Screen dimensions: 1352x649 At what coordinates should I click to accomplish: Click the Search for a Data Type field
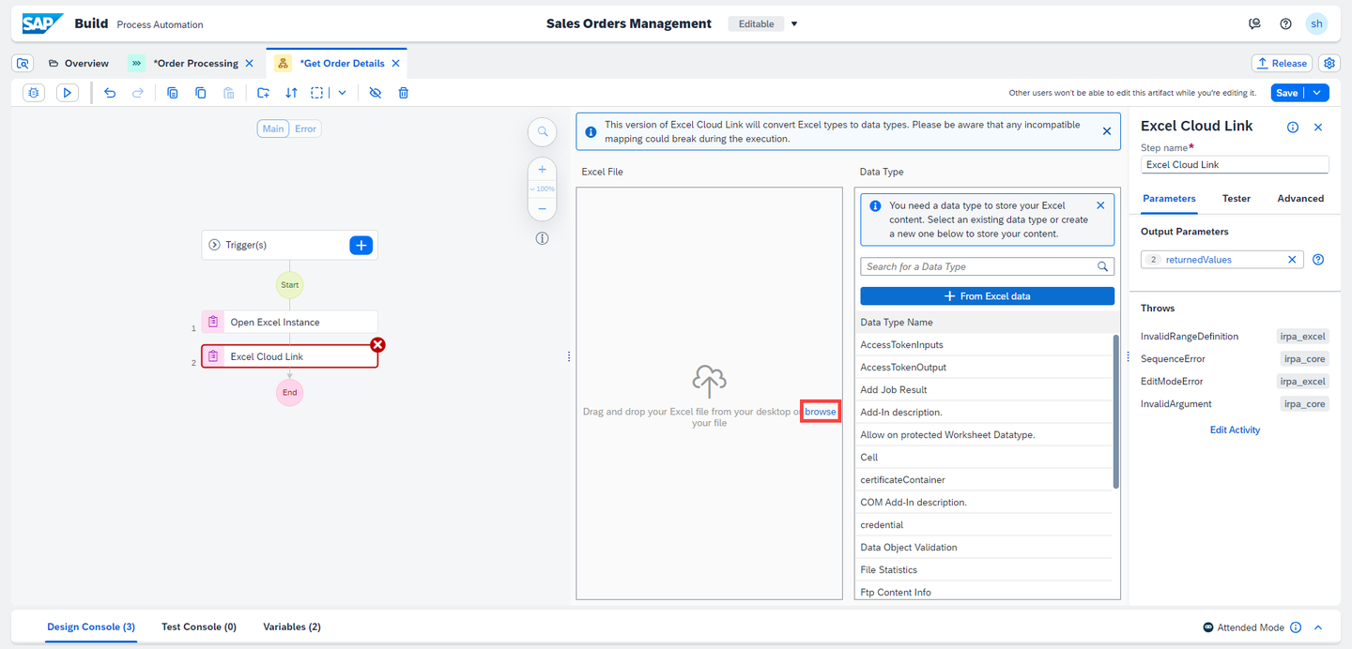tap(987, 266)
